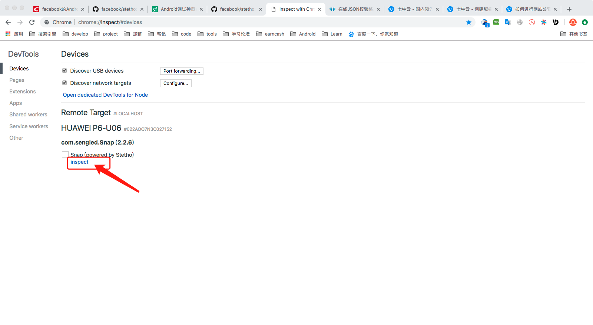
Task: Click the browser forward arrow
Action: (20, 22)
